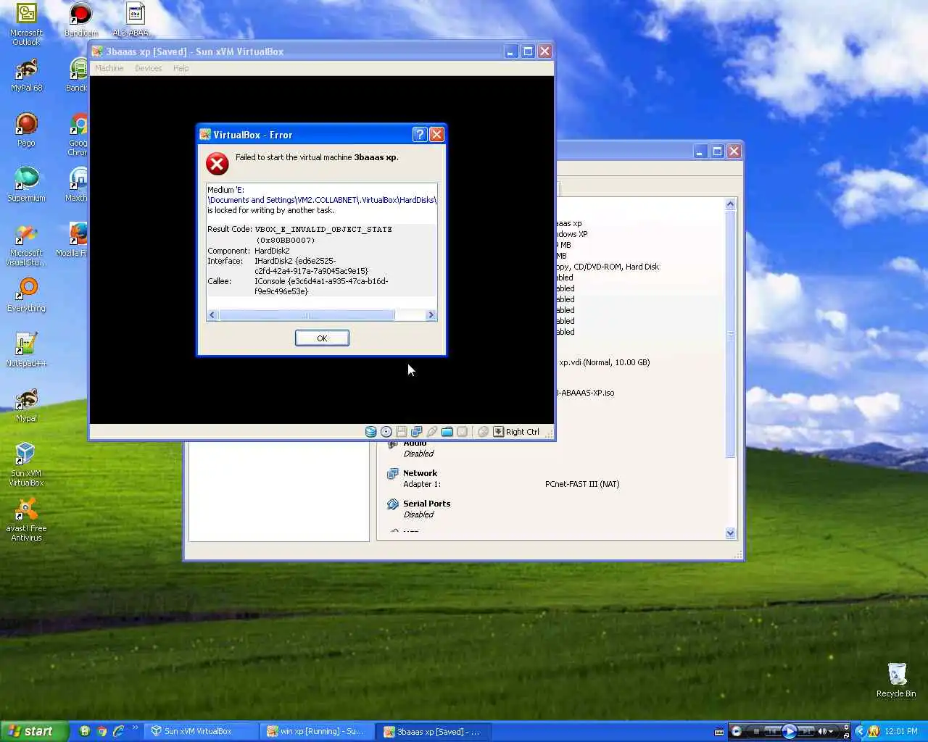Open the Help menu in the 3baaas xp window

click(x=181, y=68)
